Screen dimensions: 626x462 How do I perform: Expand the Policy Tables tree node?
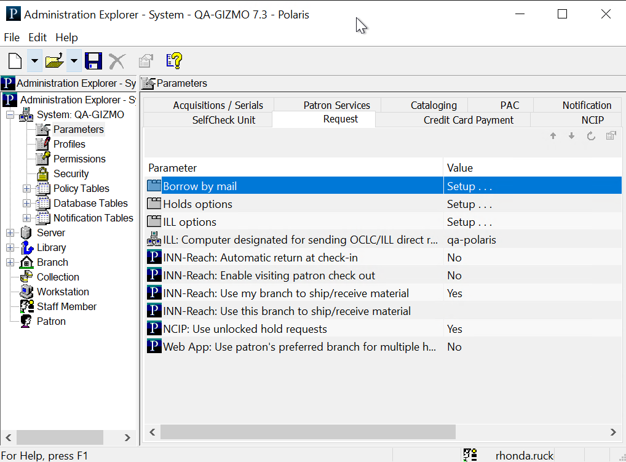(x=26, y=188)
